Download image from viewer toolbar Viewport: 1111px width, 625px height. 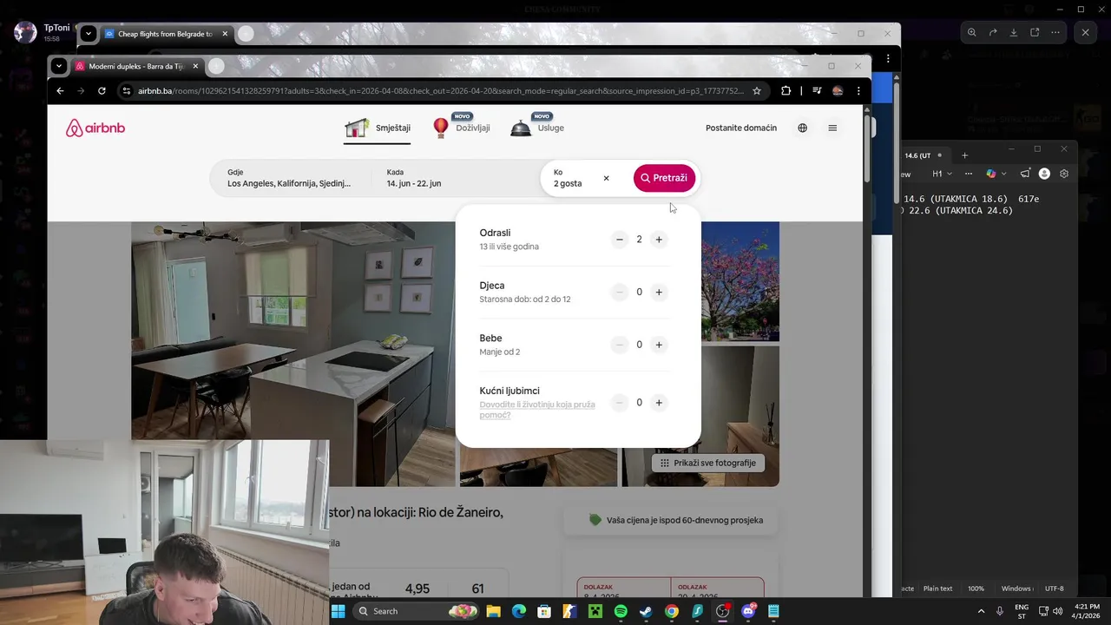point(1014,32)
